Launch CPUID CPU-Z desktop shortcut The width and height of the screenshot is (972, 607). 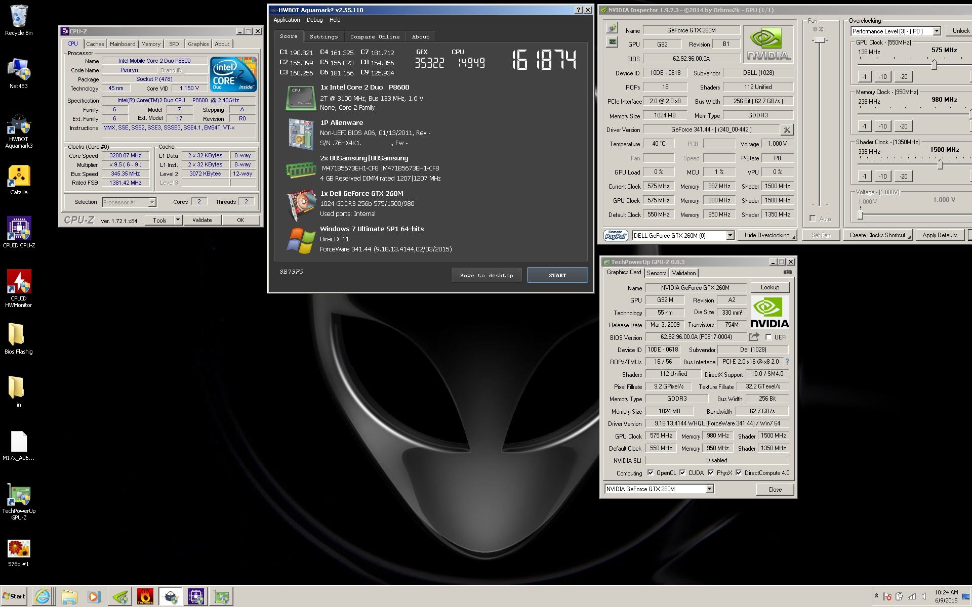[x=19, y=233]
